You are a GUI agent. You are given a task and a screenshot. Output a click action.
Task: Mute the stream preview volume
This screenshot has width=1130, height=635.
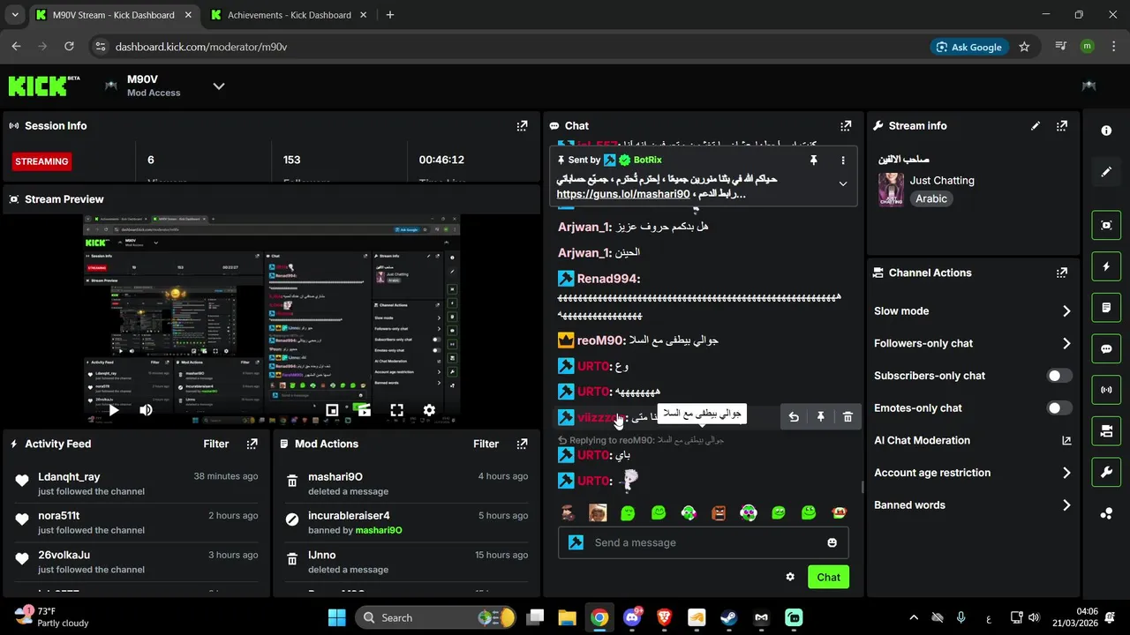146,410
